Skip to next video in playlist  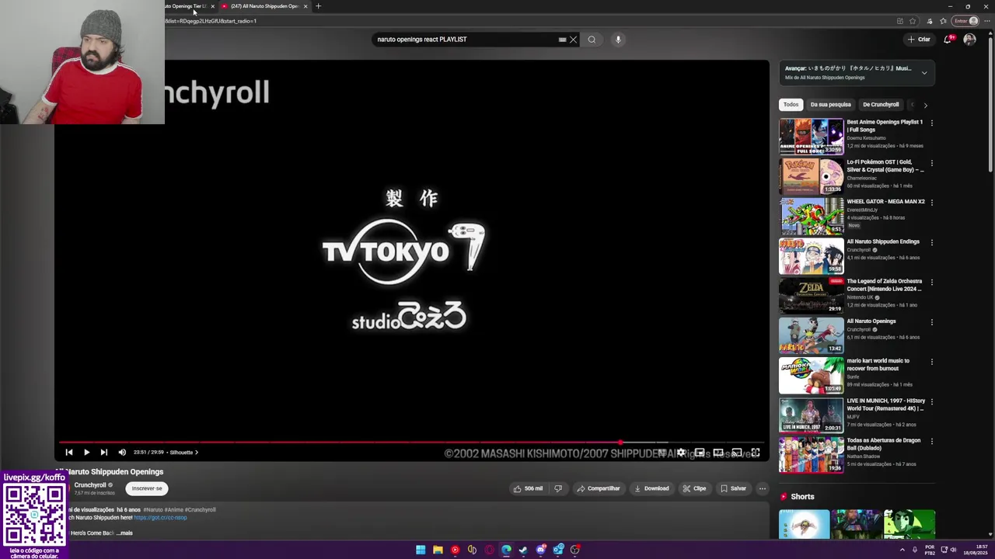pos(104,452)
